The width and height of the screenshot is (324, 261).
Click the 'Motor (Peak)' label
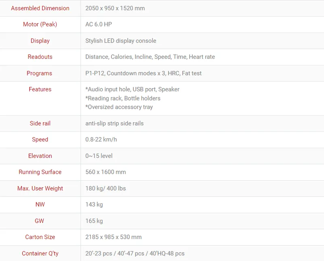click(x=40, y=24)
